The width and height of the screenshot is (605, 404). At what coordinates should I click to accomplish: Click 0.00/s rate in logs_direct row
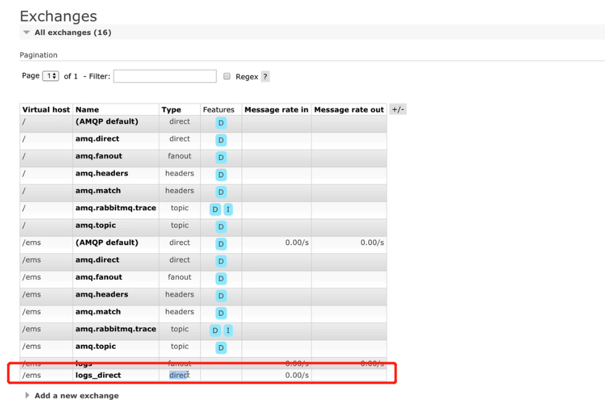click(297, 375)
